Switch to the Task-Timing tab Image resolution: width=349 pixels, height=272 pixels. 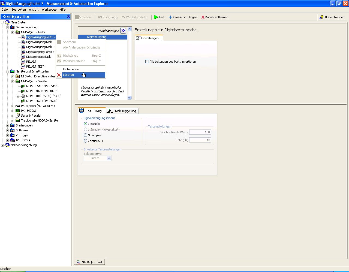click(x=92, y=111)
